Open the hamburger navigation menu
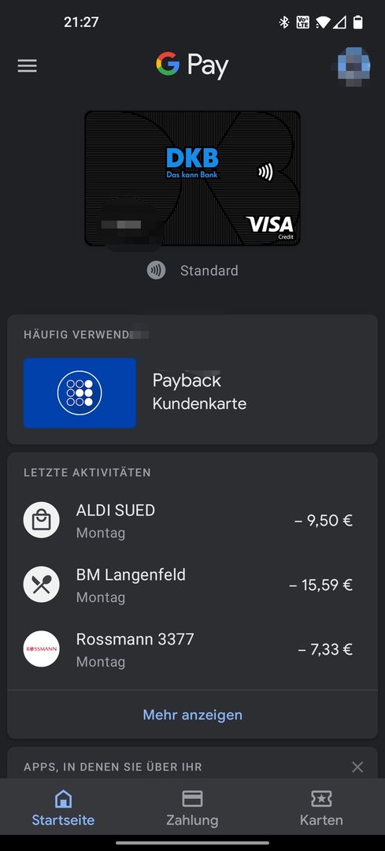Viewport: 385px width, 851px height. (27, 65)
